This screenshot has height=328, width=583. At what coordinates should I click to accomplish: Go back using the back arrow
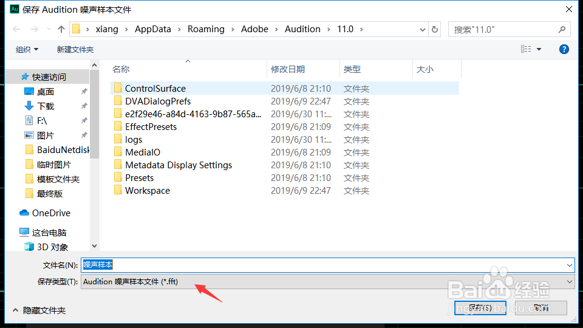click(16, 29)
